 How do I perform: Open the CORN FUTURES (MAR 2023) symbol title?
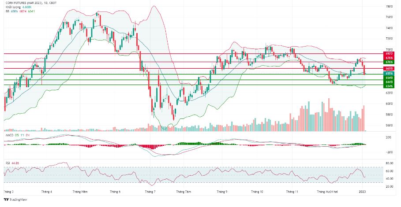tap(23, 3)
